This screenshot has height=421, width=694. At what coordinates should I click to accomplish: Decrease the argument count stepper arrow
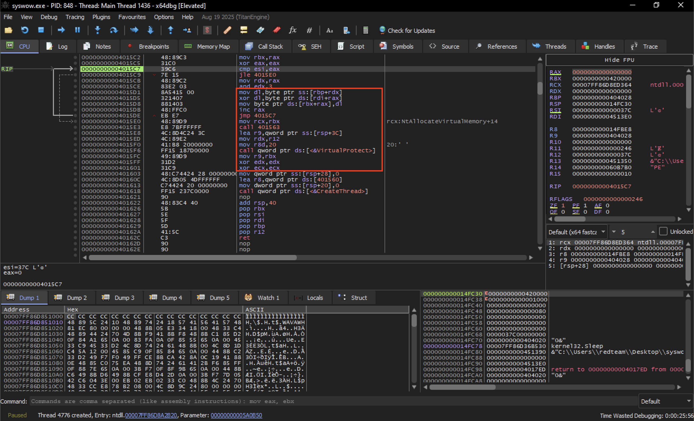(614, 232)
